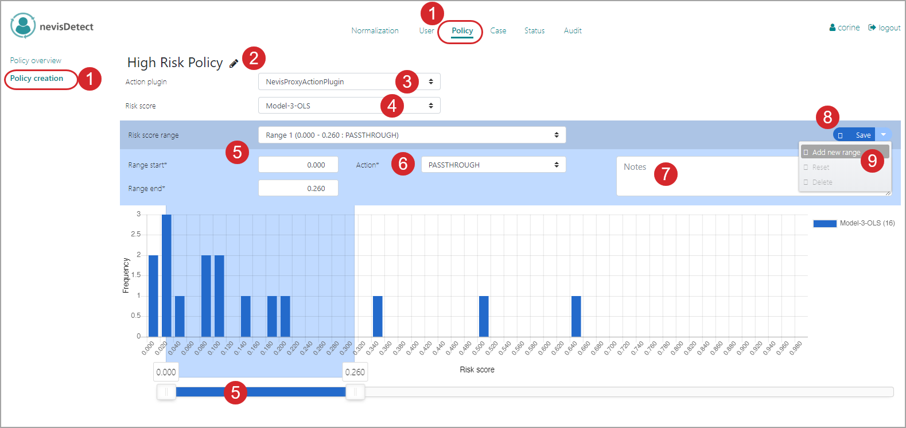
Task: Open the Action PASSTHROUGH dropdown
Action: (493, 165)
